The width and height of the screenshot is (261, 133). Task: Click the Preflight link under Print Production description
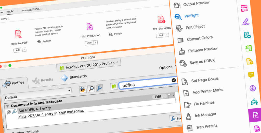point(115,34)
